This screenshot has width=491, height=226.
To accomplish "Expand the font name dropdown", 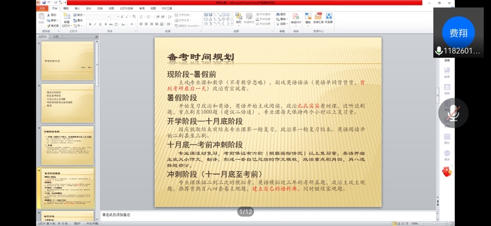I will pos(109,17).
